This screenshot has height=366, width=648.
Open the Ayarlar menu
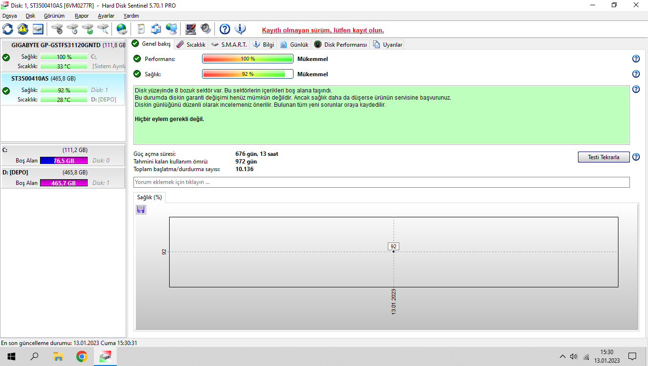tap(106, 16)
